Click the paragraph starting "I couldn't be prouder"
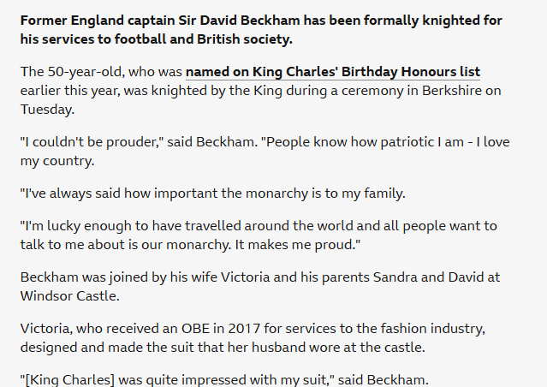 click(x=257, y=149)
